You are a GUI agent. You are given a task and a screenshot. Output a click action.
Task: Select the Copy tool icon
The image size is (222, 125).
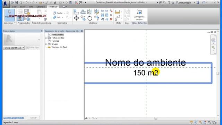coord(83,18)
